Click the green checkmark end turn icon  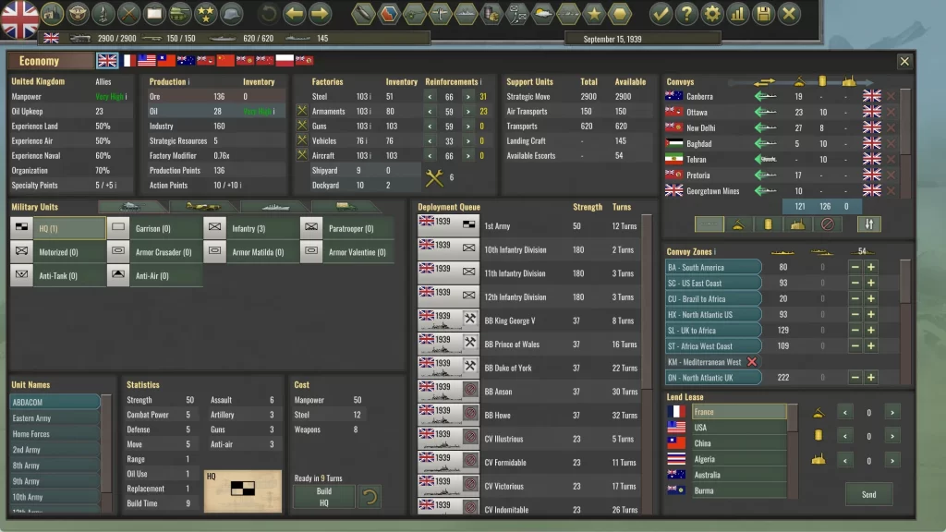pos(660,14)
